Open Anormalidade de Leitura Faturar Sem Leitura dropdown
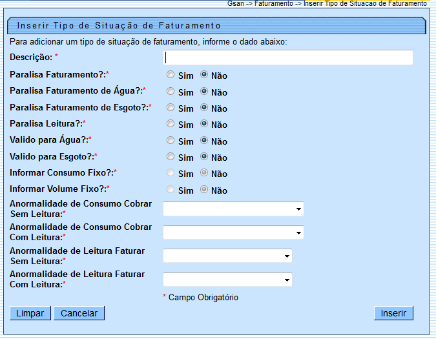Screen dimensions: 436x339 pos(227,256)
